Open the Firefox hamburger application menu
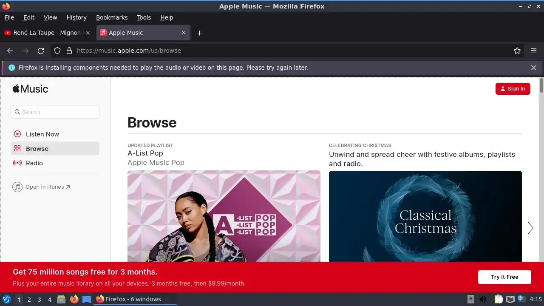This screenshot has width=544, height=306. click(x=534, y=51)
